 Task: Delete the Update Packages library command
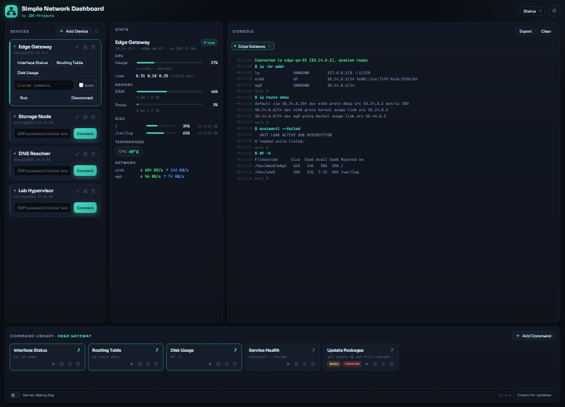pos(391,364)
